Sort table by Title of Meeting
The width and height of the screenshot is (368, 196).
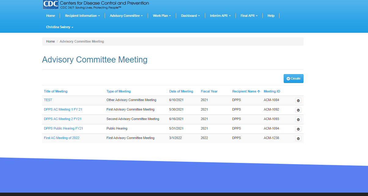(56, 91)
